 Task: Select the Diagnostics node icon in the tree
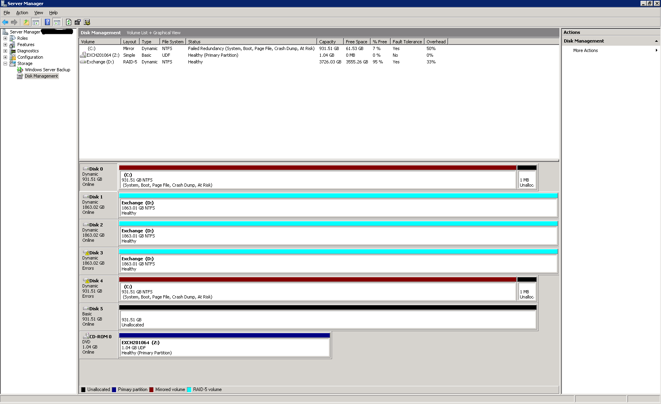[x=13, y=51]
